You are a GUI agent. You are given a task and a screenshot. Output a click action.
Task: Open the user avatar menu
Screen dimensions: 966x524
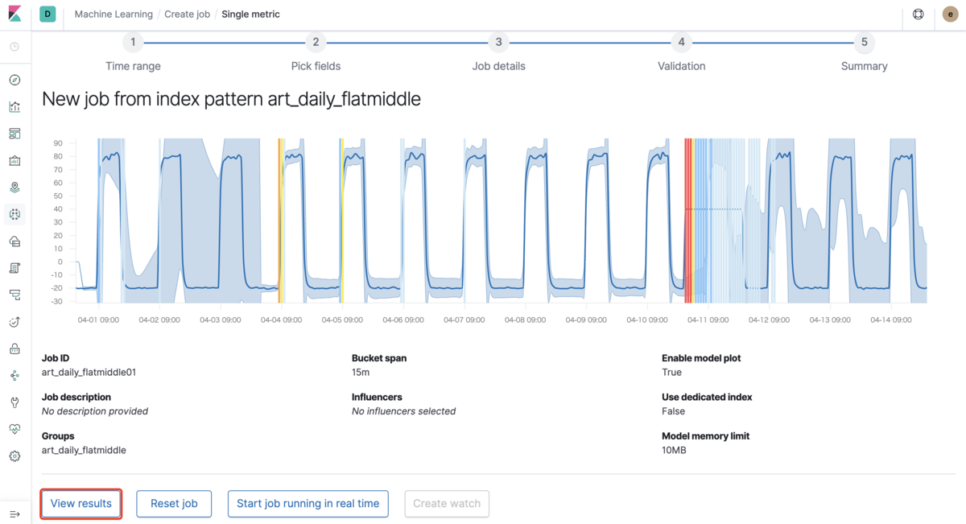950,14
